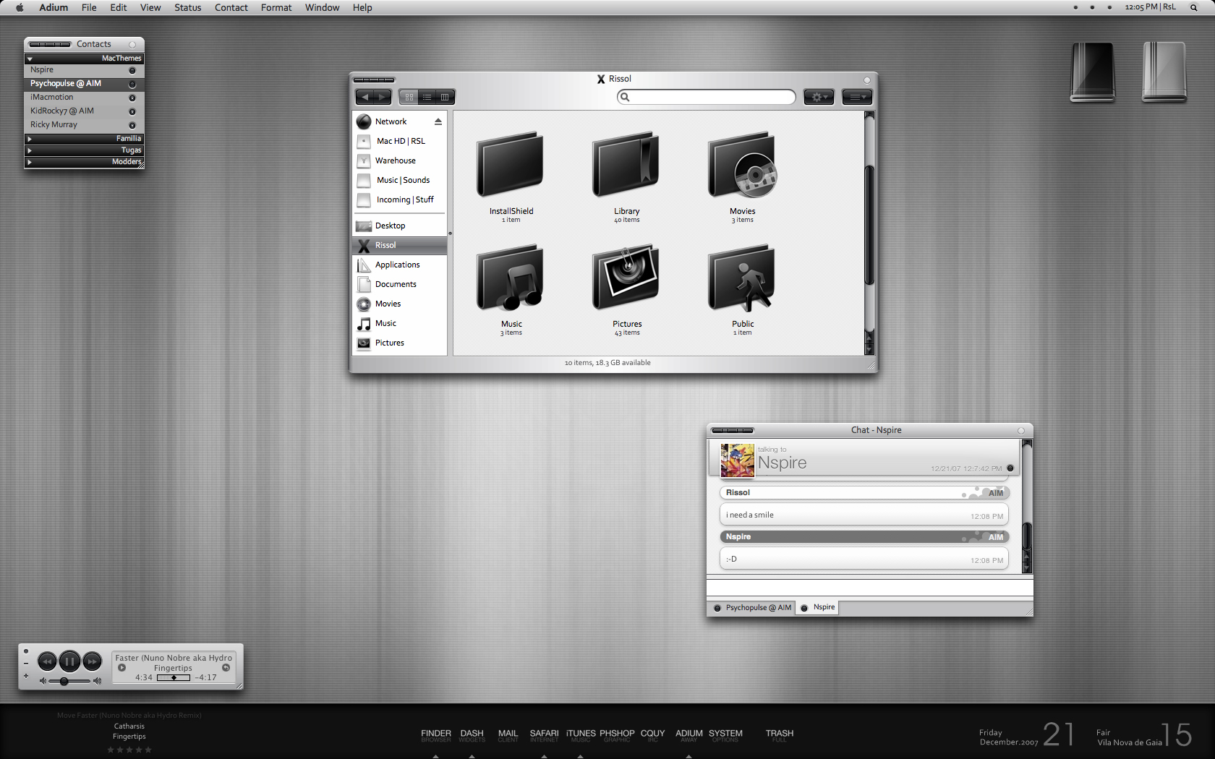Open Applications in Finder sidebar
The width and height of the screenshot is (1215, 759).
399,265
